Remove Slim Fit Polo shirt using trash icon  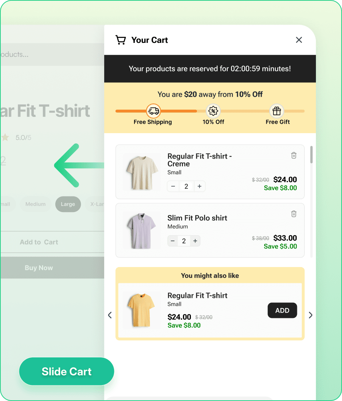click(294, 214)
